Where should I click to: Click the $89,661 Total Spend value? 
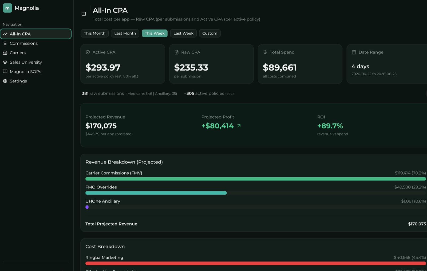click(x=280, y=67)
